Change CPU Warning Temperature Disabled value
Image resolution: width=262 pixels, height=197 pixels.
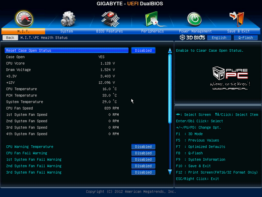click(x=143, y=147)
